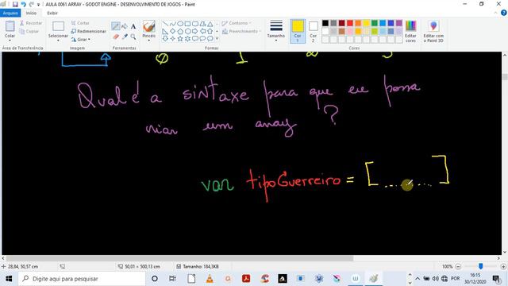Pick the black color swatch

[x=325, y=23]
